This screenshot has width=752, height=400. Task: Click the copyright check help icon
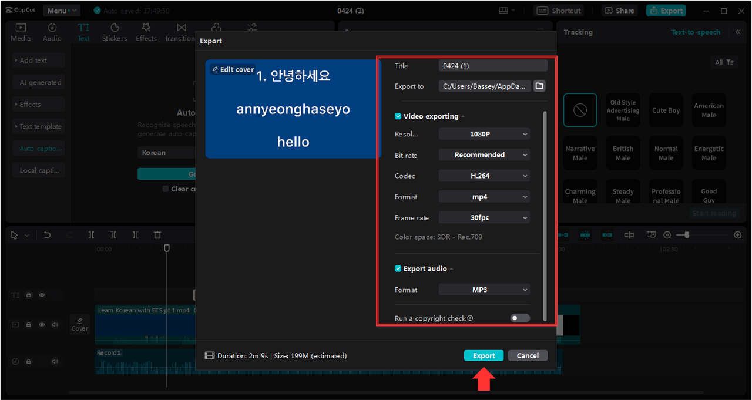(470, 318)
